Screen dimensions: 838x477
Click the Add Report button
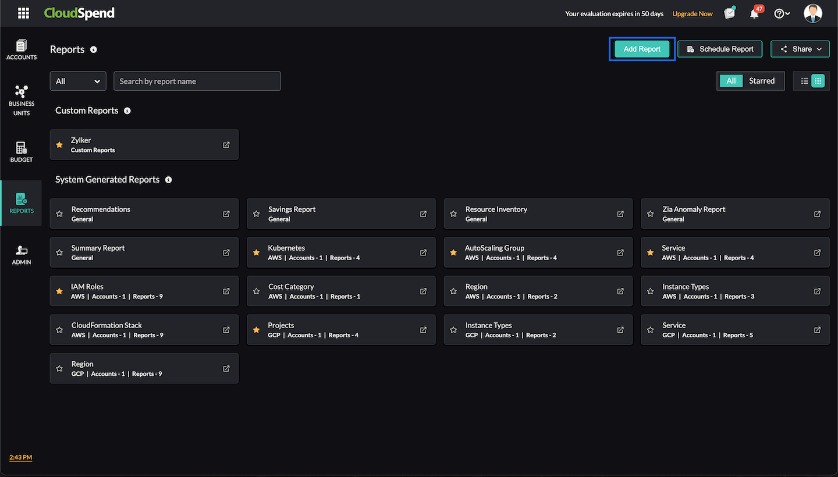click(x=642, y=49)
